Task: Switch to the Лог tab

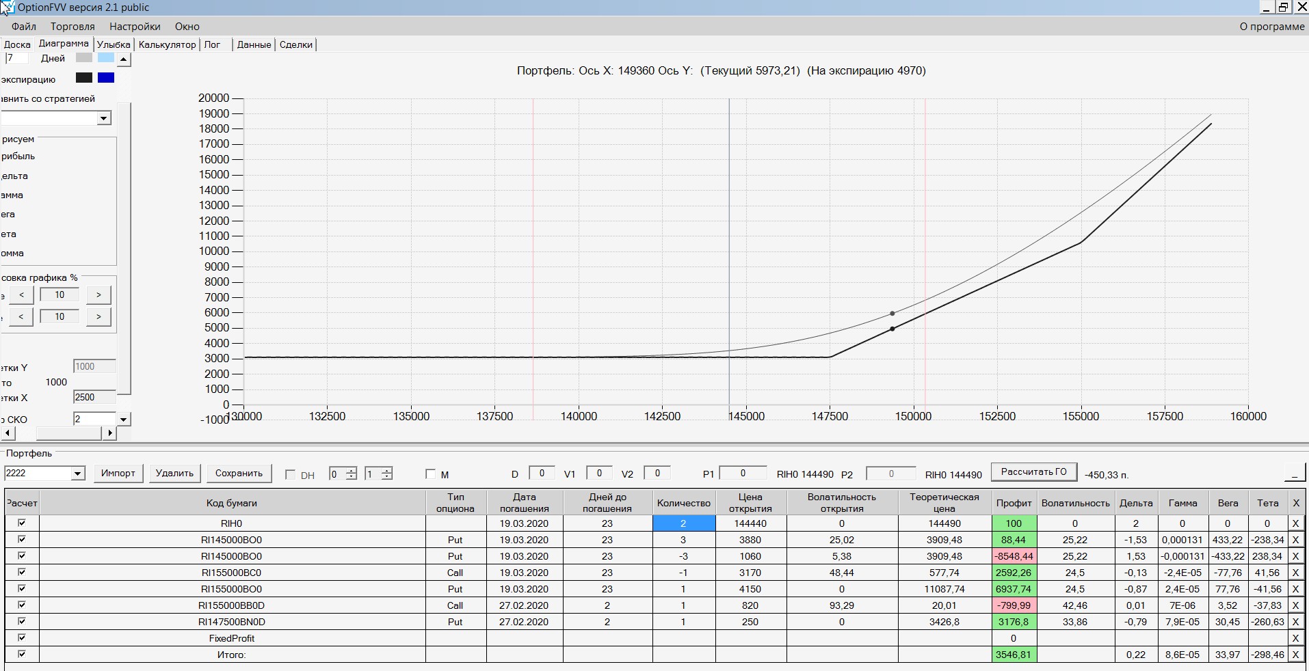Action: (212, 44)
